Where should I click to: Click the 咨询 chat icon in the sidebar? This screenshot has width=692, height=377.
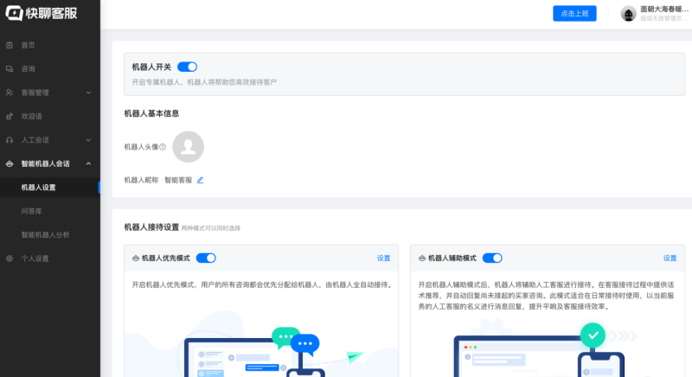10,69
